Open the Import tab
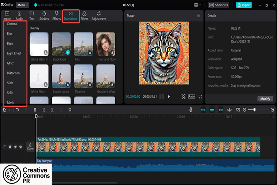 7,16
